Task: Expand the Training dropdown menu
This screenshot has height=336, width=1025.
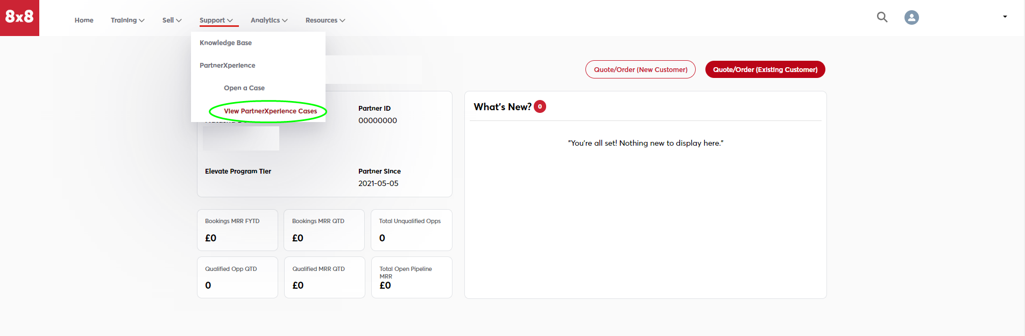Action: click(128, 20)
